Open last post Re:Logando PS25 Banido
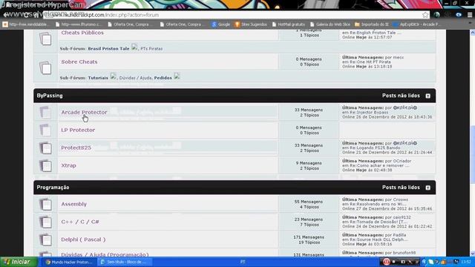This screenshot has width=475, height=267. (375, 148)
